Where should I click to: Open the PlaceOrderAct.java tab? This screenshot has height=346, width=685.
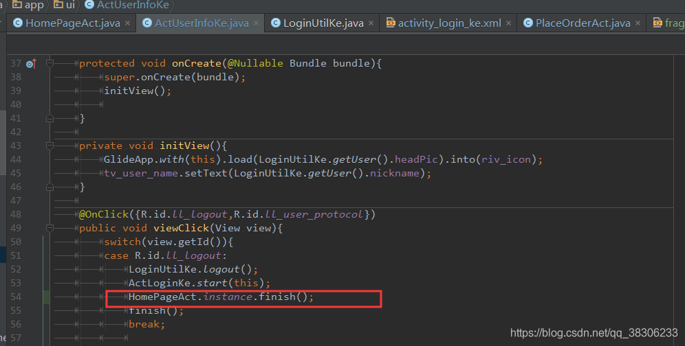point(583,23)
